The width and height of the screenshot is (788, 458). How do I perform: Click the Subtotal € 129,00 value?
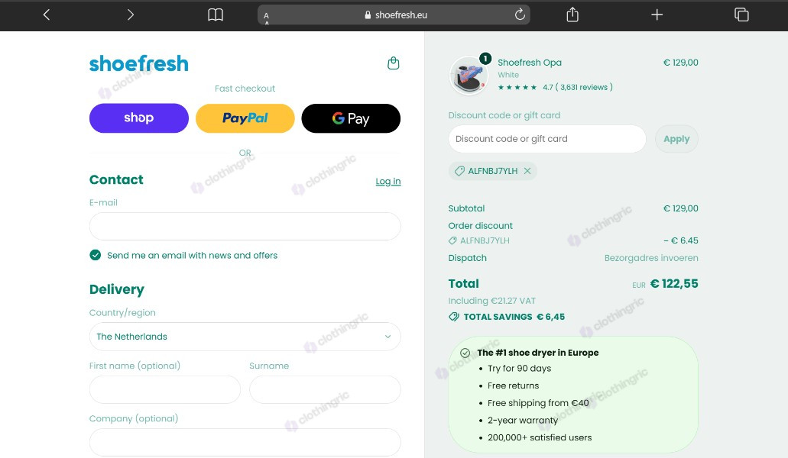681,208
